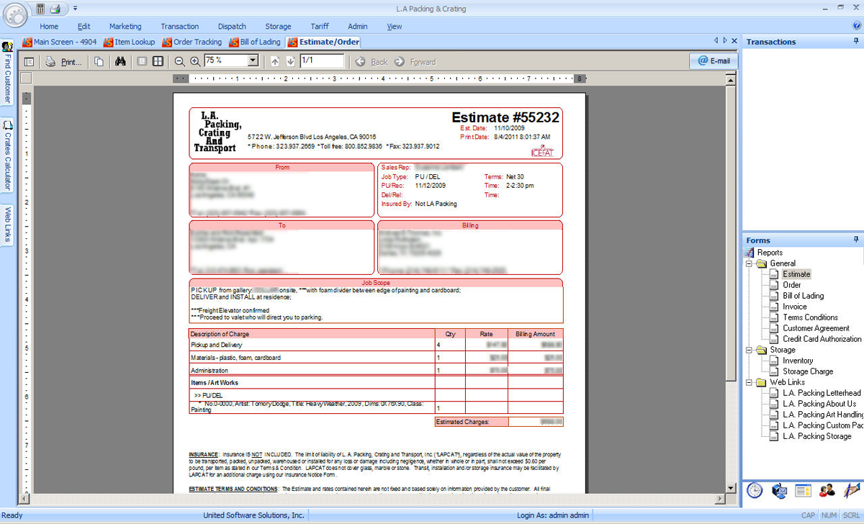Click the clock icon in bottom panel
The height and width of the screenshot is (524, 864).
click(754, 491)
